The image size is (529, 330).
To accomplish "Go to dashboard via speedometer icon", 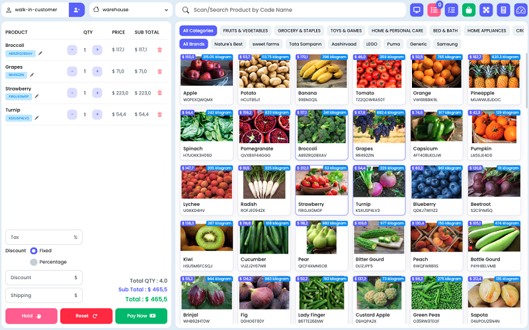I will point(521,10).
